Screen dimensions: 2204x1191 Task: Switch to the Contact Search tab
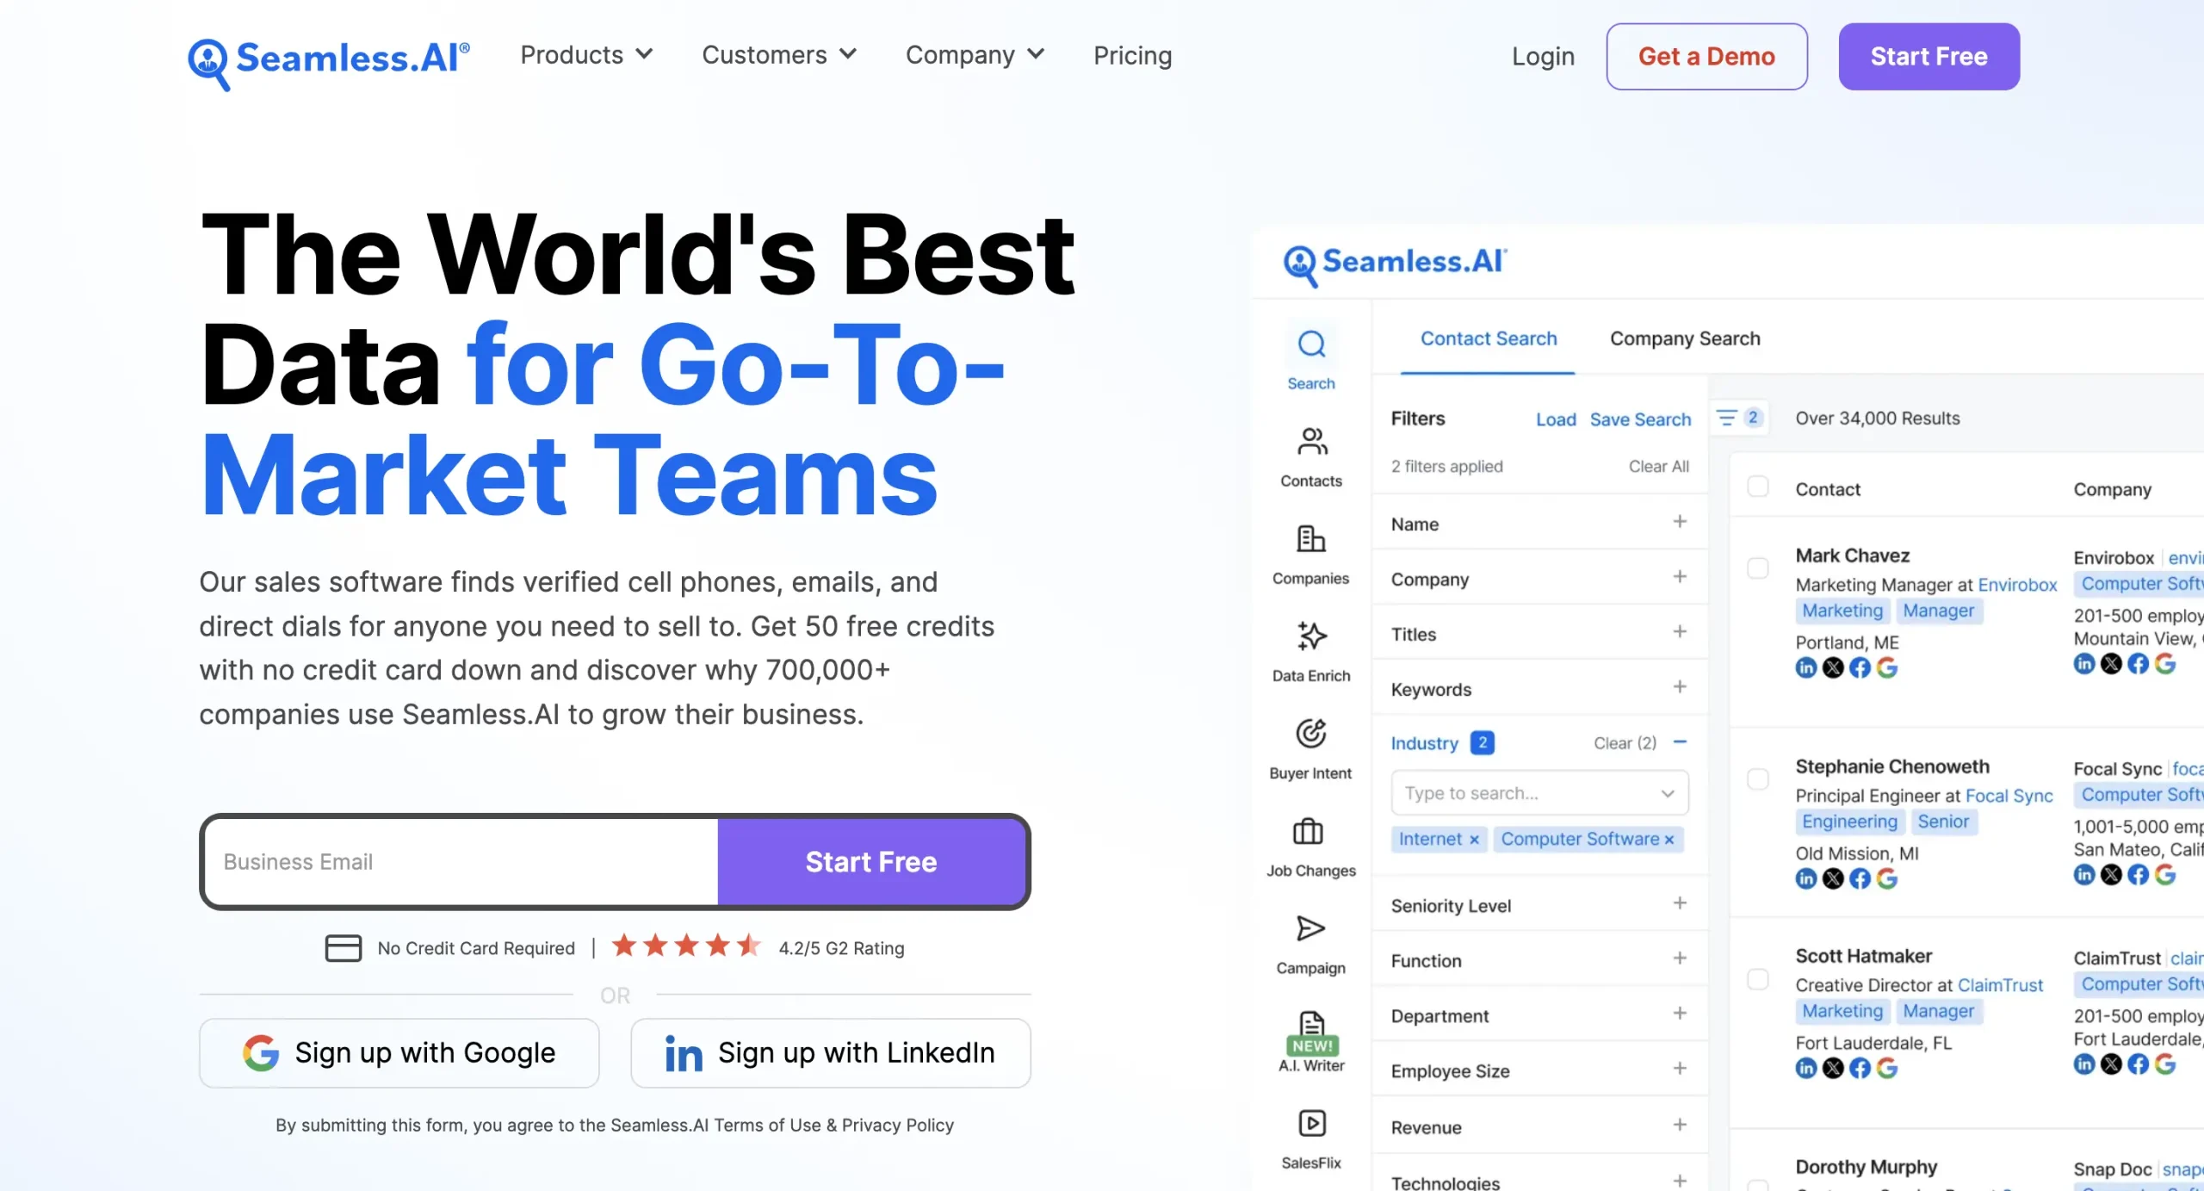[x=1489, y=338]
